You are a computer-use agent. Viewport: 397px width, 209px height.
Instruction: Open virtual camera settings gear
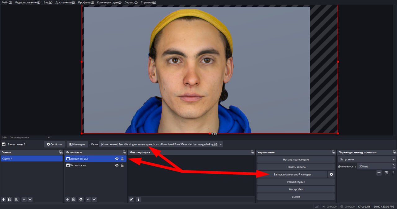[331, 174]
